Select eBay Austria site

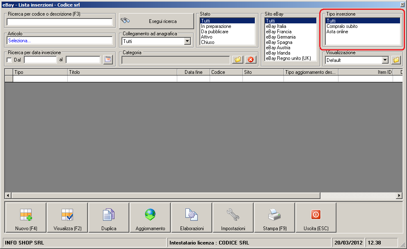point(291,48)
